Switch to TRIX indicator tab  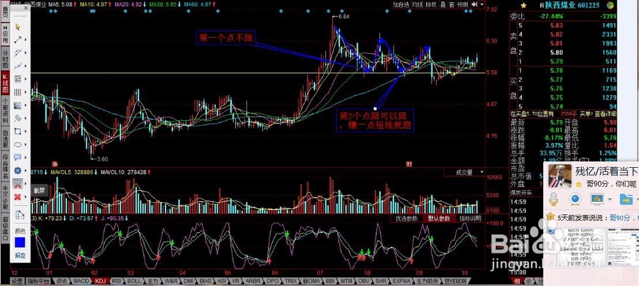pos(291,281)
